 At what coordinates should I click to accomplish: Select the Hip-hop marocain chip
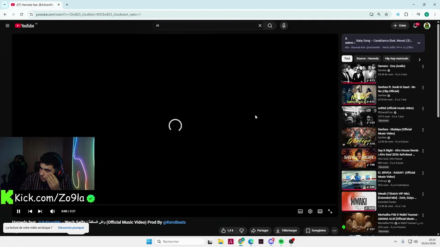tap(397, 59)
